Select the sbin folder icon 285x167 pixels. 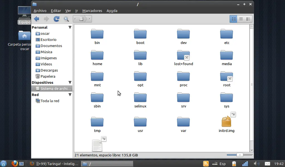(97, 97)
